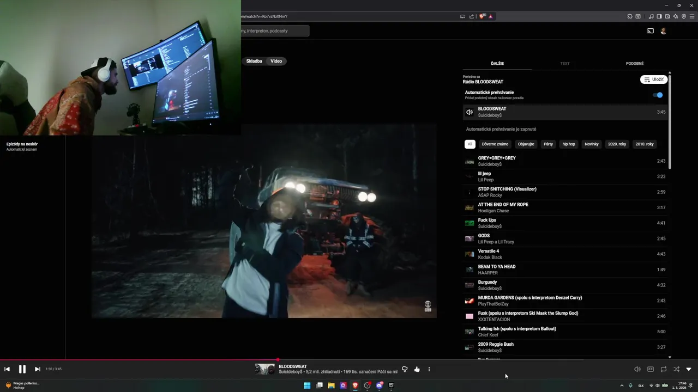Switch to the PODOBNÉ tab
Image resolution: width=698 pixels, height=392 pixels.
(x=635, y=63)
